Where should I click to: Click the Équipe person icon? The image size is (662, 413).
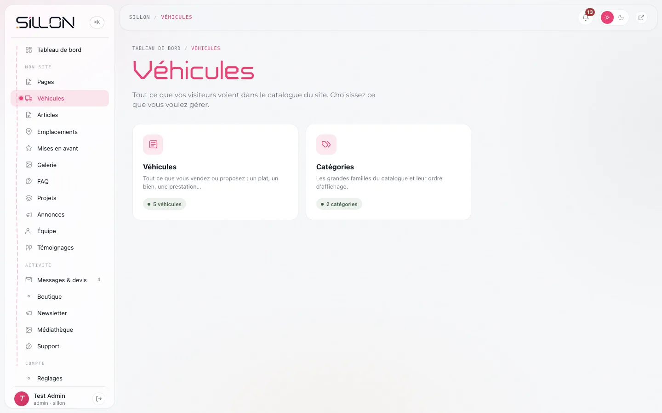click(x=29, y=231)
